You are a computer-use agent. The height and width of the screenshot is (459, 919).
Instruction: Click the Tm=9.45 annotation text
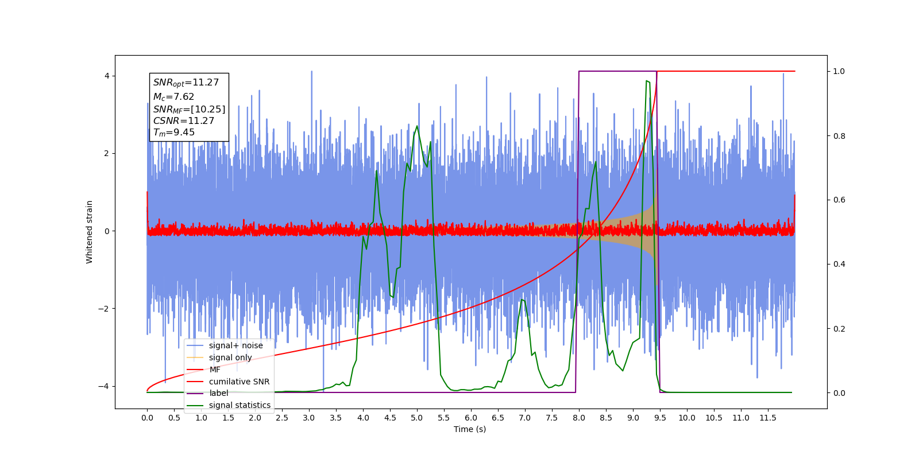[x=174, y=133]
